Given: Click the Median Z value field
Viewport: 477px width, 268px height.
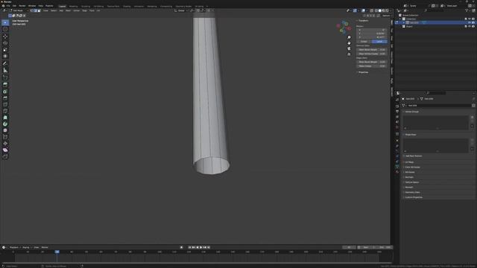Looking at the screenshot, I should pyautogui.click(x=372, y=37).
